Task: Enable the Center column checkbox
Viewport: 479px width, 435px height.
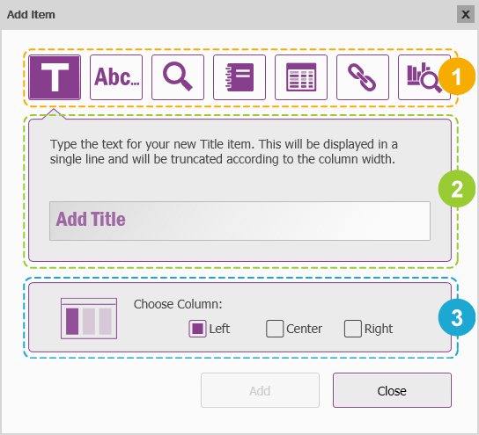Action: coord(275,329)
